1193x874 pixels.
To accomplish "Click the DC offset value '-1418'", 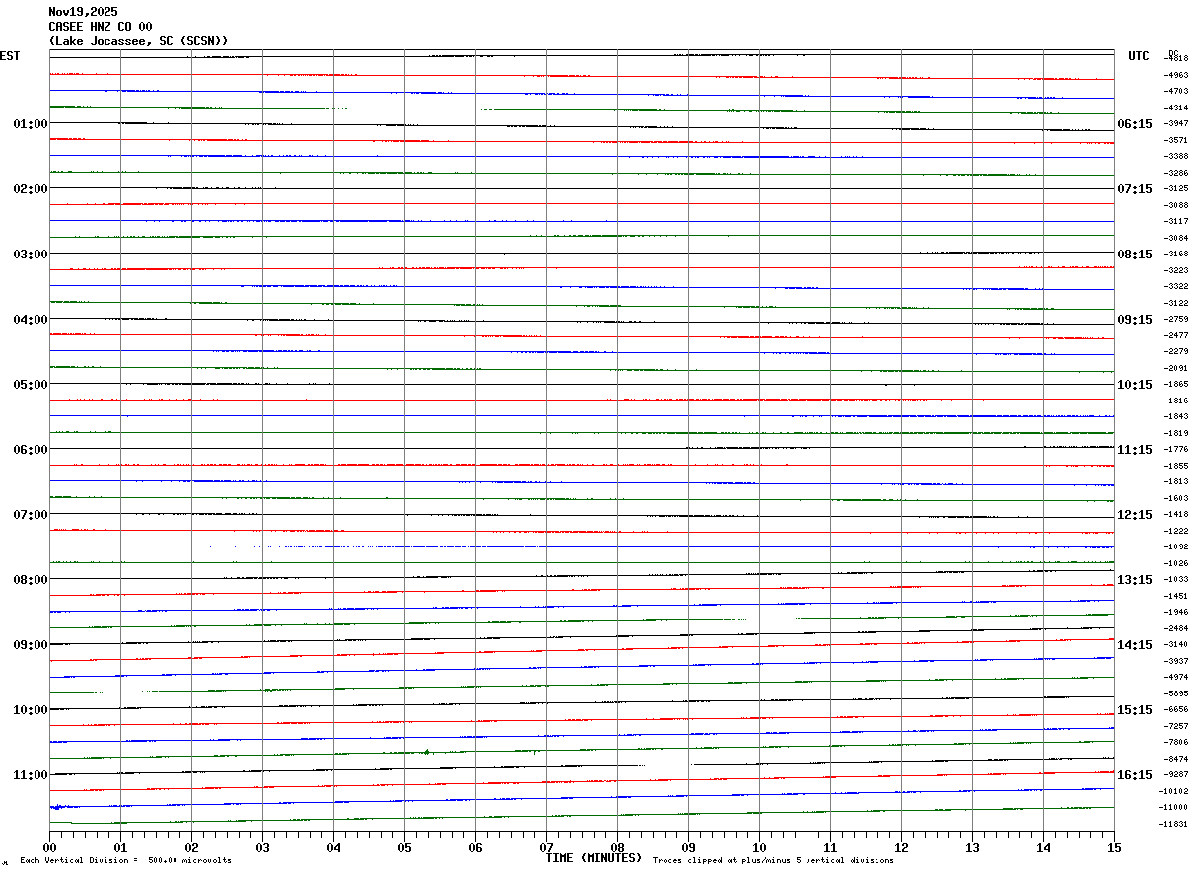I will coord(1176,514).
